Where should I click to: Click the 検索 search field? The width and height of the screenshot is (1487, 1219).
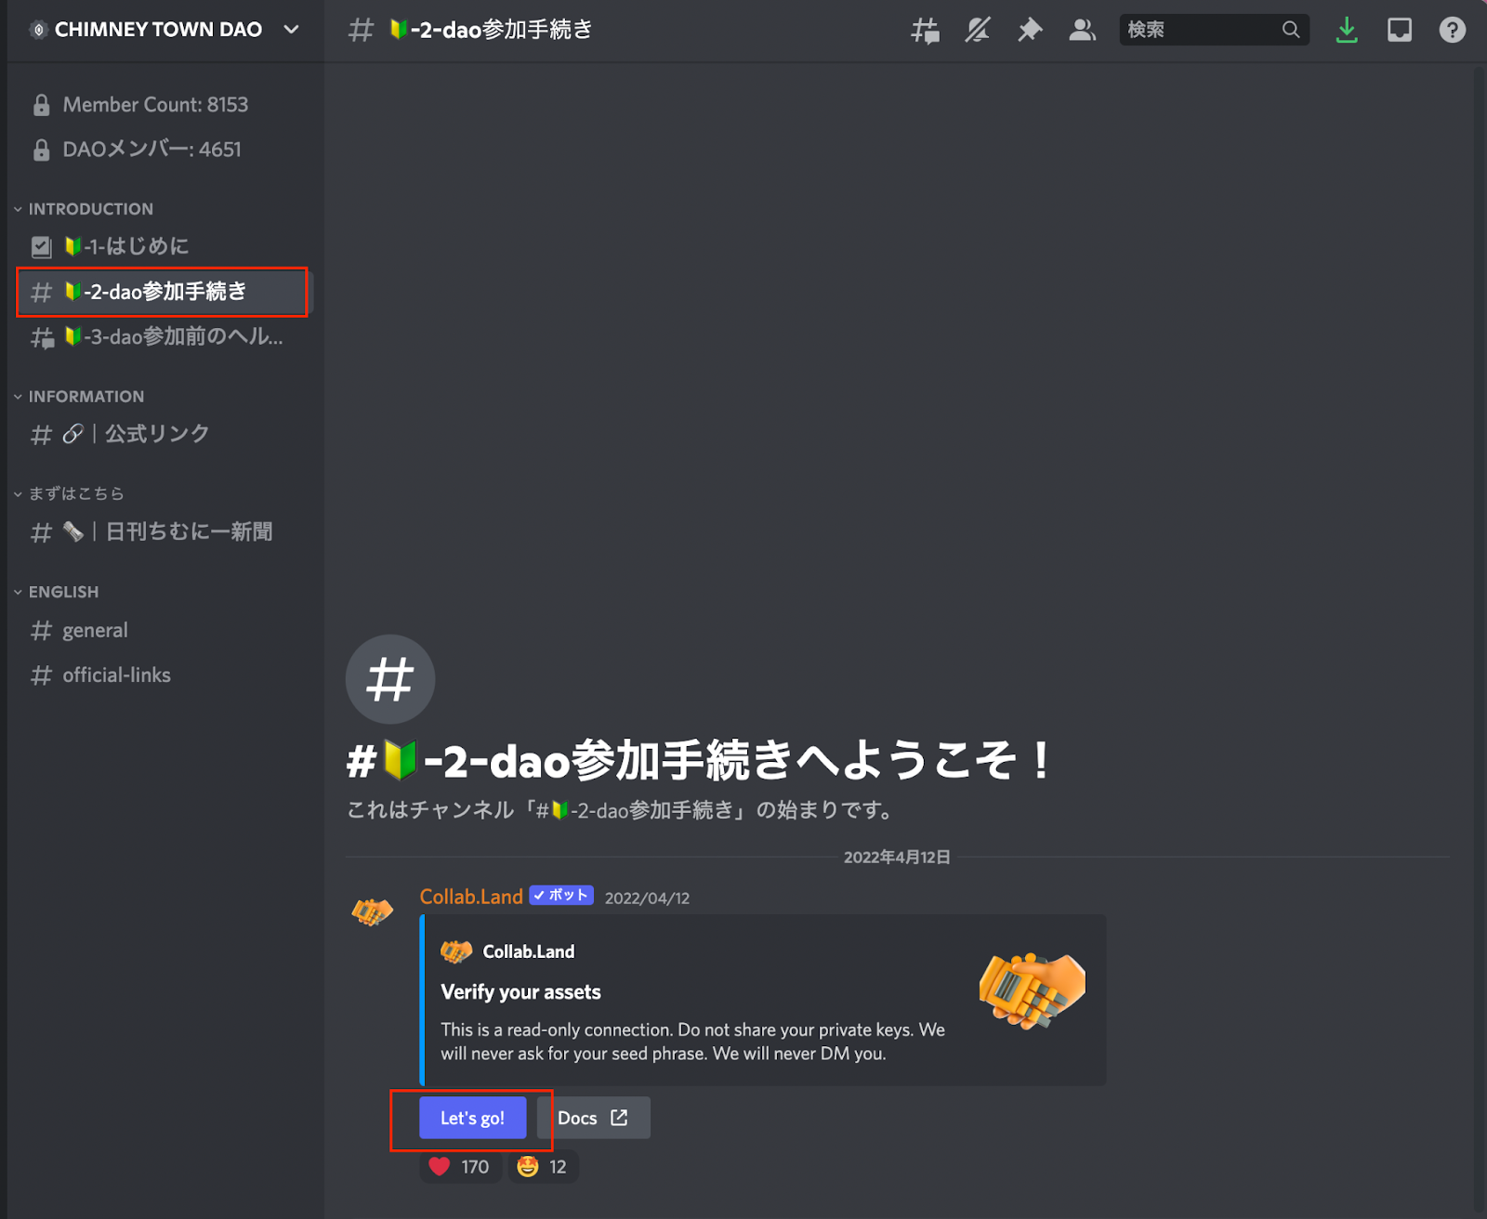tap(1215, 30)
